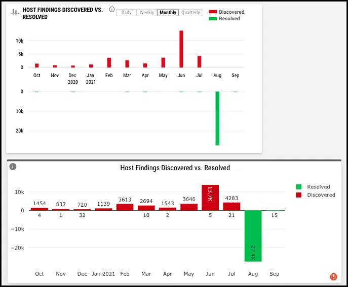Click the Sep axis label in the top chart

(235, 75)
